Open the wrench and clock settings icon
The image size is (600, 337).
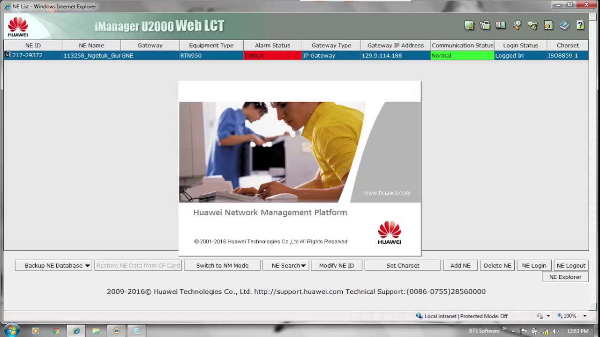pyautogui.click(x=517, y=25)
